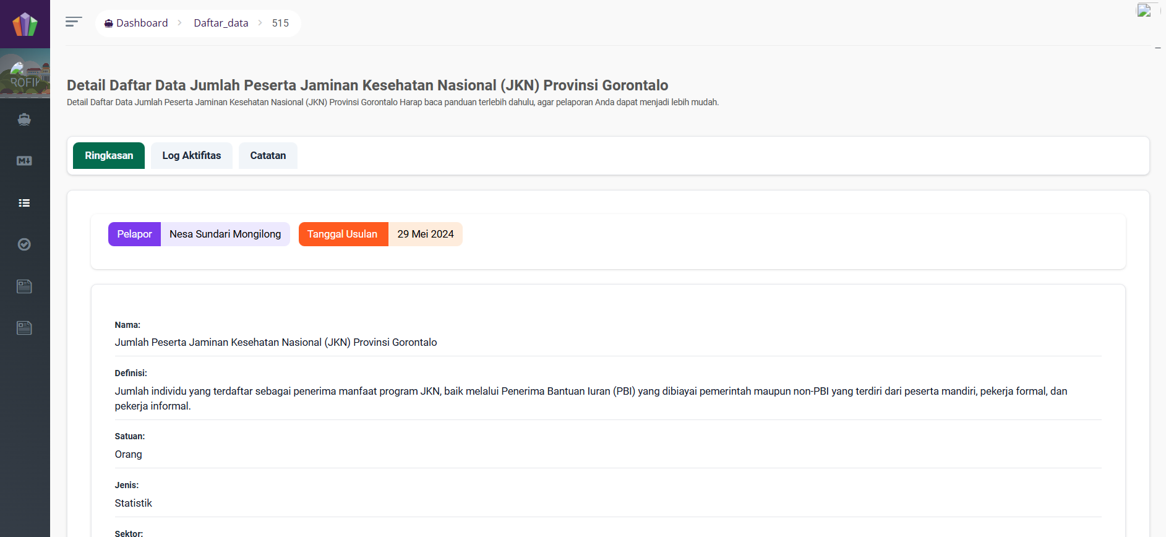1166x537 pixels.
Task: Click the date 29 Mei 2024
Action: (426, 234)
